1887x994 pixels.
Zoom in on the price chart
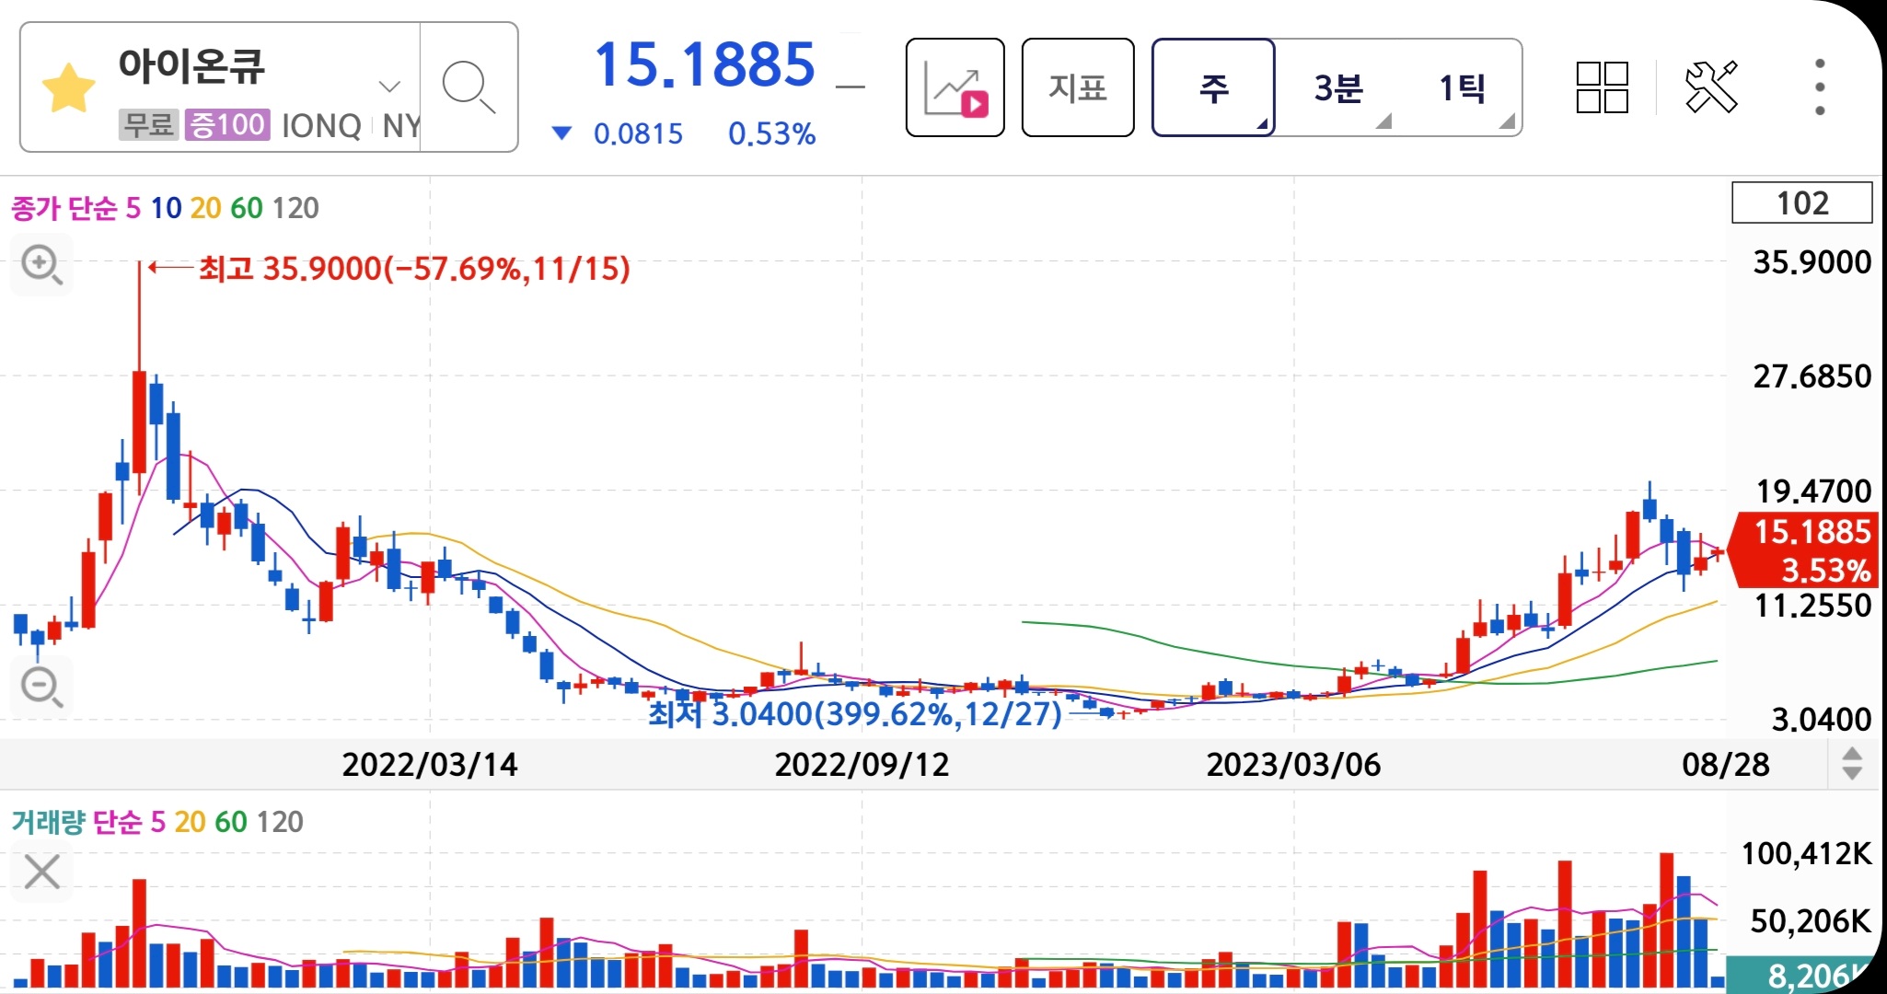point(41,266)
